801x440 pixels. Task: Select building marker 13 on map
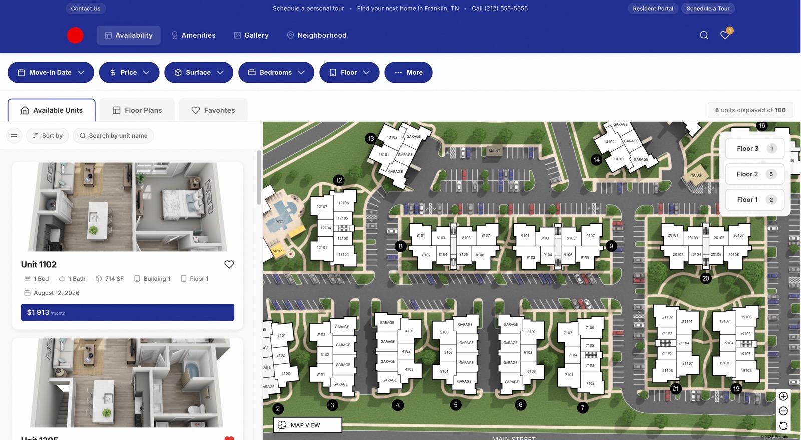click(x=371, y=138)
